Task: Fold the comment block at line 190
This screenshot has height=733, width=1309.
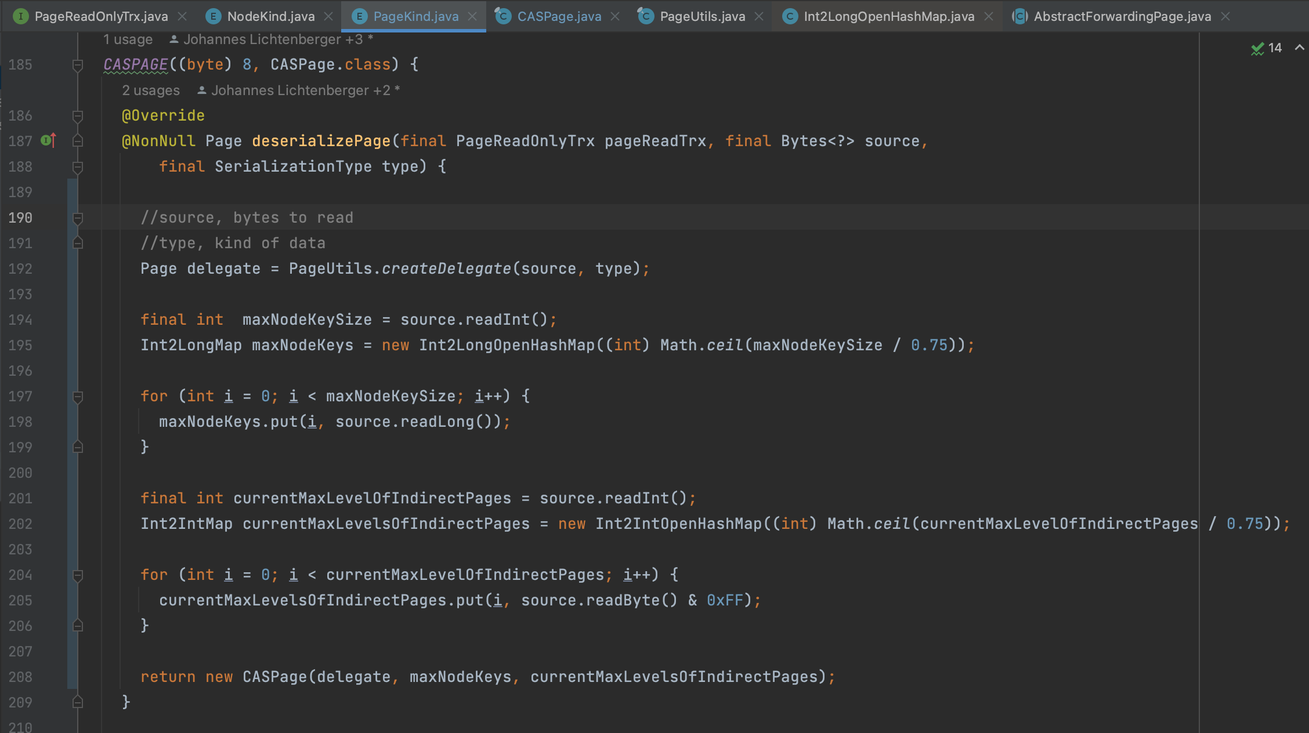Action: pyautogui.click(x=78, y=218)
